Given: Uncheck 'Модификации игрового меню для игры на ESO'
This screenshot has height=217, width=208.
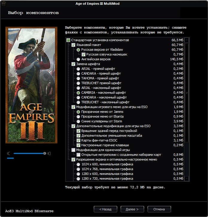Looking at the screenshot, I should click(x=73, y=107).
